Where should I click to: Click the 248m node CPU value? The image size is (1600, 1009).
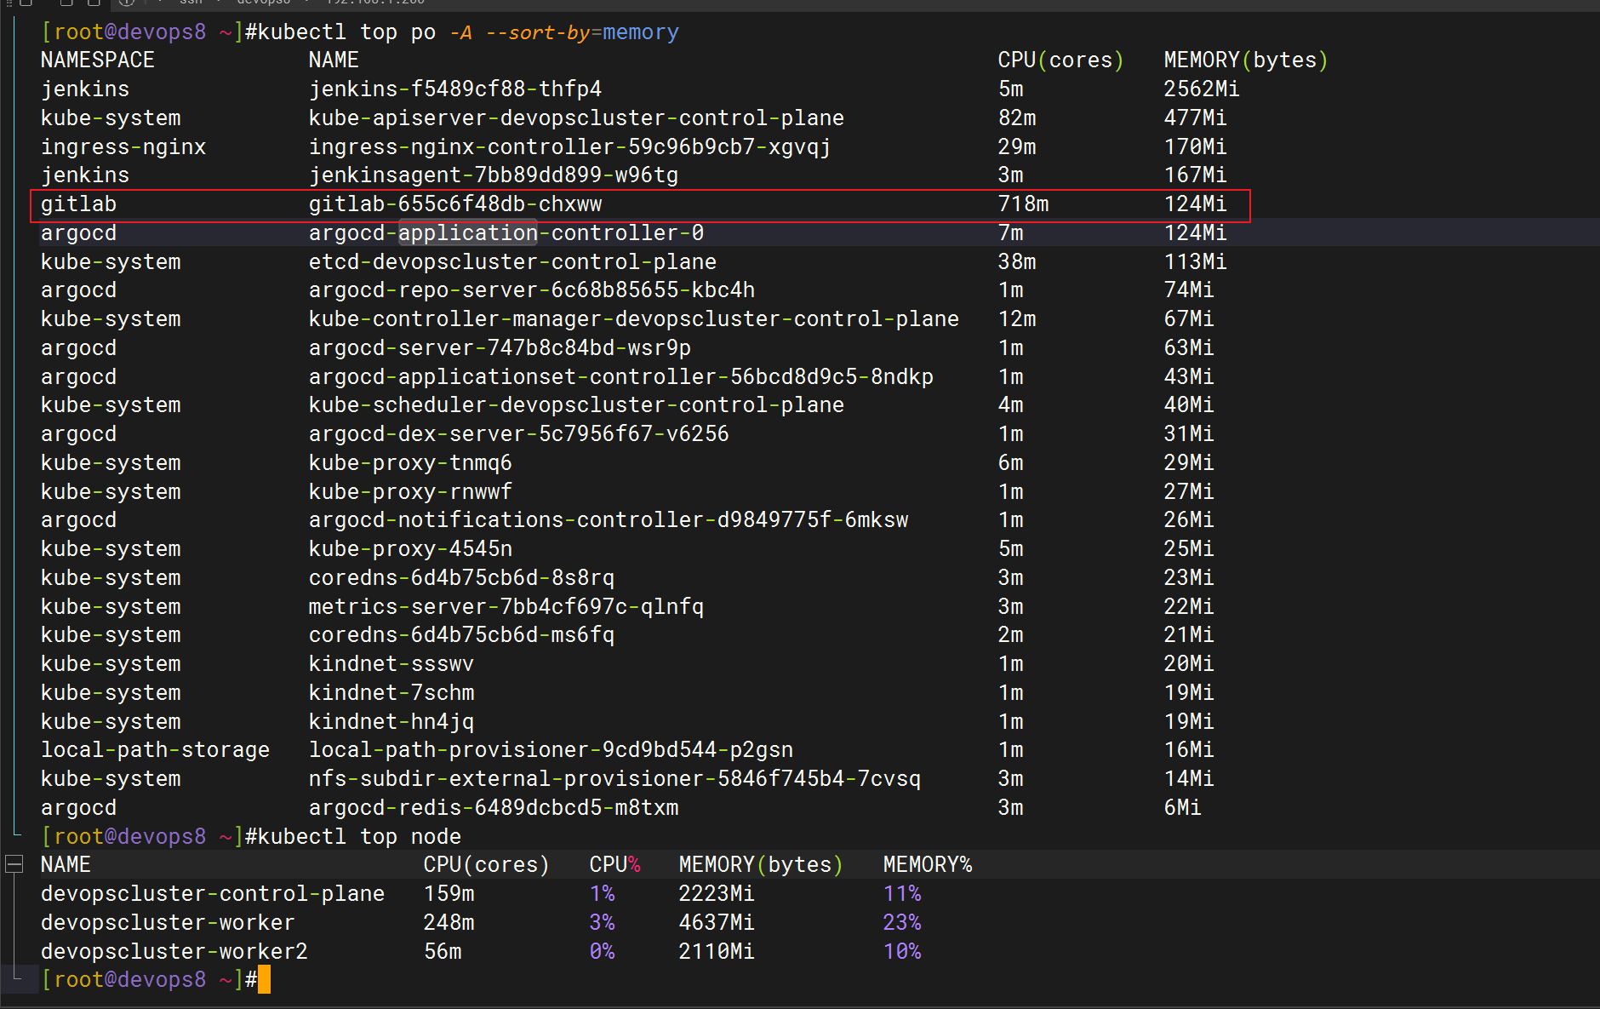(449, 923)
